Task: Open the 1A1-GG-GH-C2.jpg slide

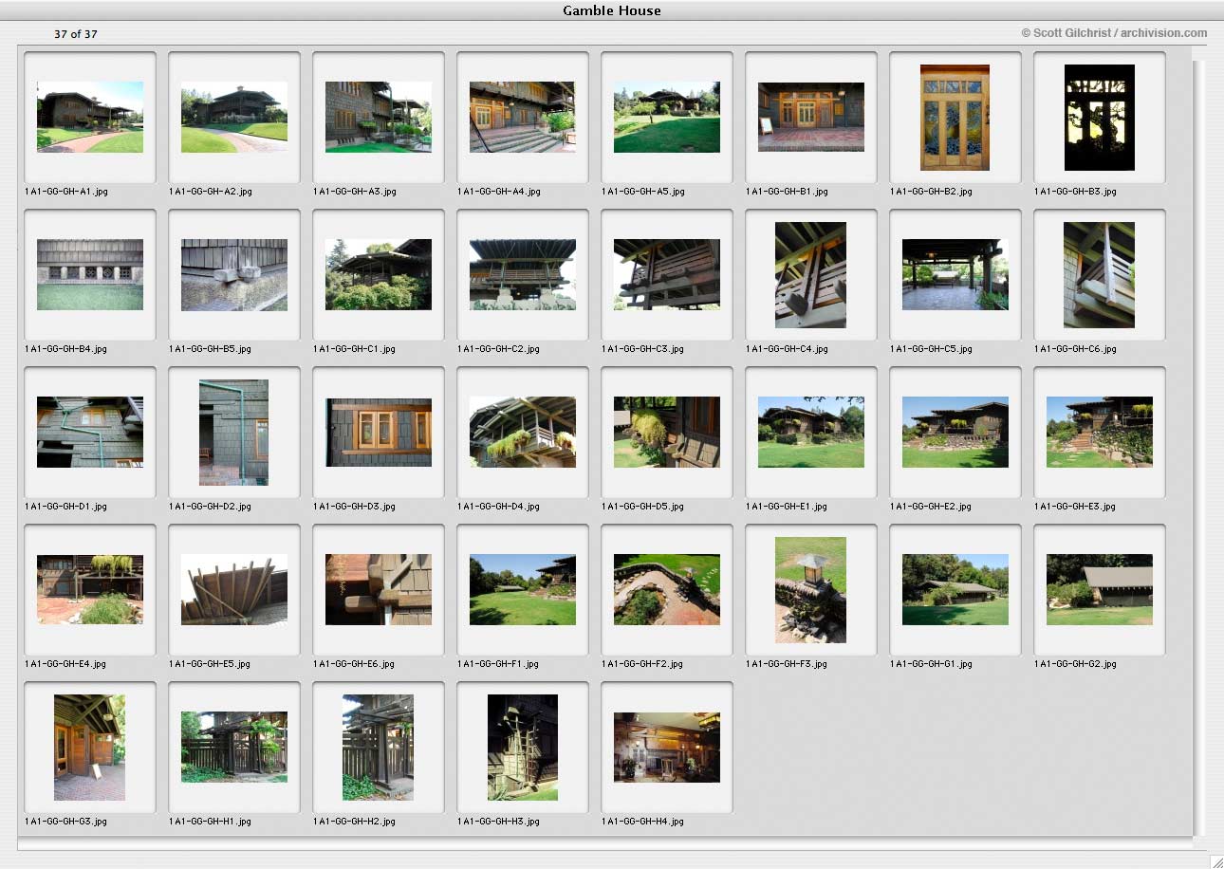Action: pos(523,274)
